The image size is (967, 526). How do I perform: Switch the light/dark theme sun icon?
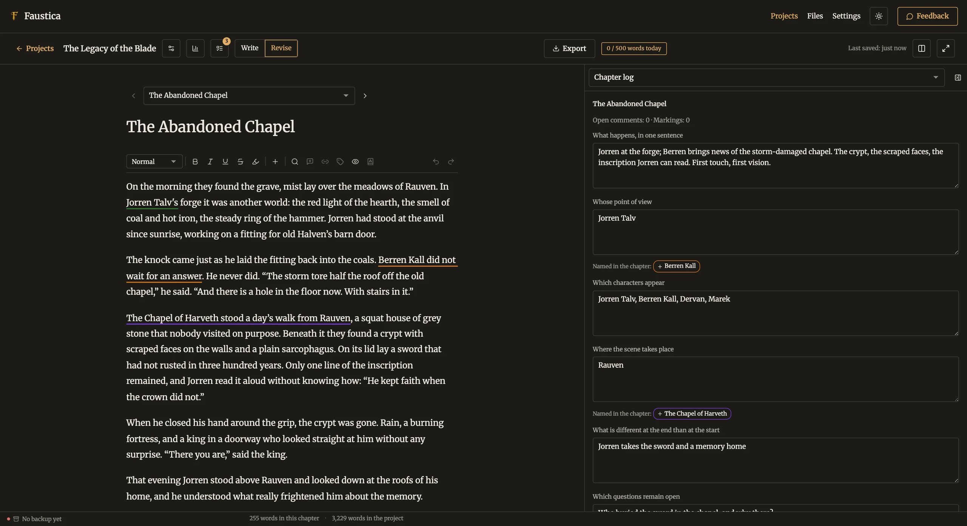tap(879, 16)
